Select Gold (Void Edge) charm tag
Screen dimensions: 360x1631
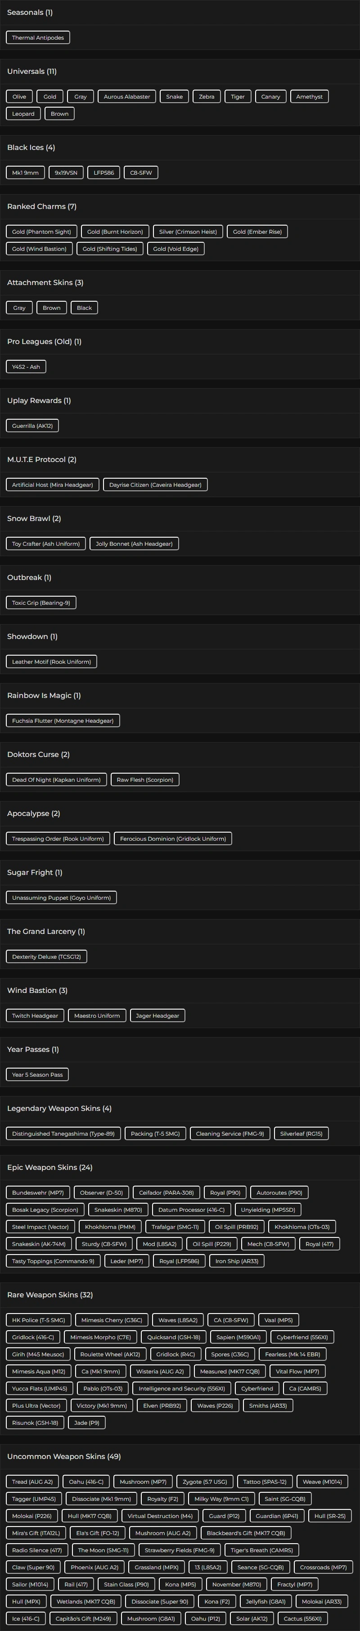pyautogui.click(x=175, y=249)
